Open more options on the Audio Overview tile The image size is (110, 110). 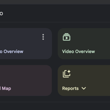click(x=43, y=37)
